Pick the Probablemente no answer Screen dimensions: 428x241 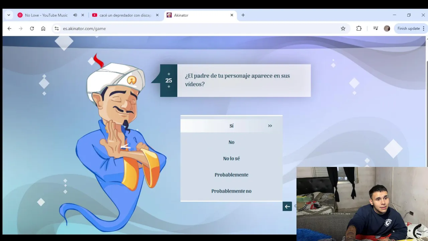[x=231, y=191]
